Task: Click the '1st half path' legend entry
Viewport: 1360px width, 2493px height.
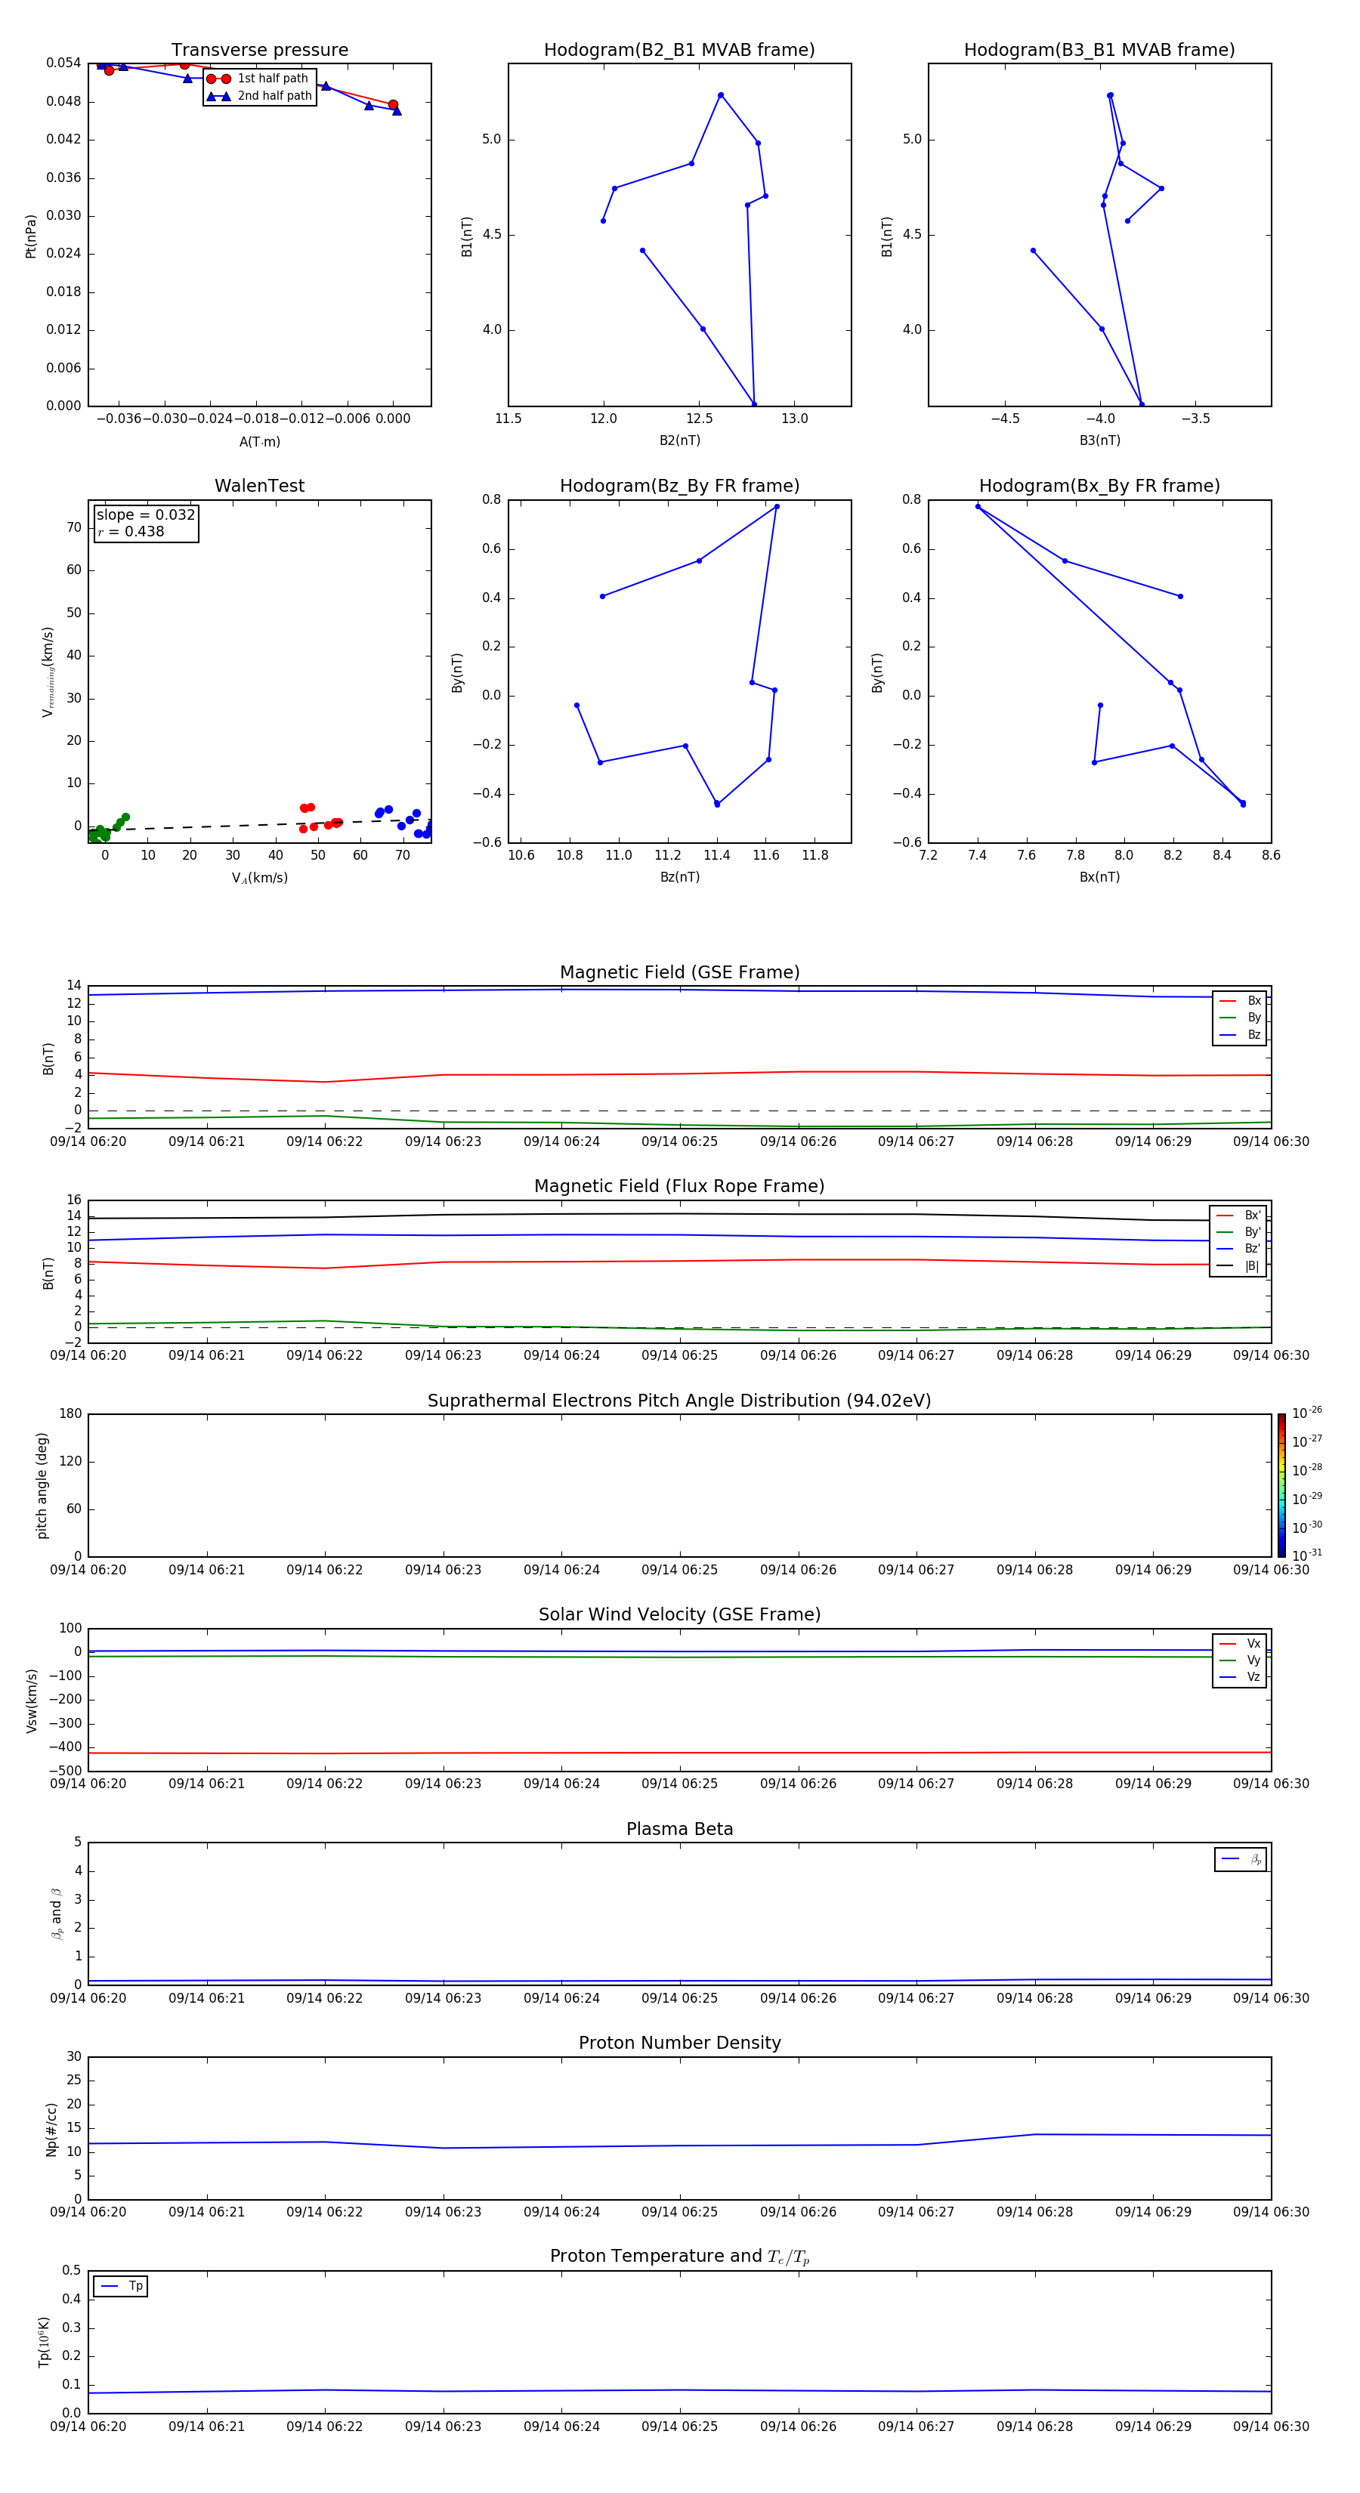Action: point(258,79)
